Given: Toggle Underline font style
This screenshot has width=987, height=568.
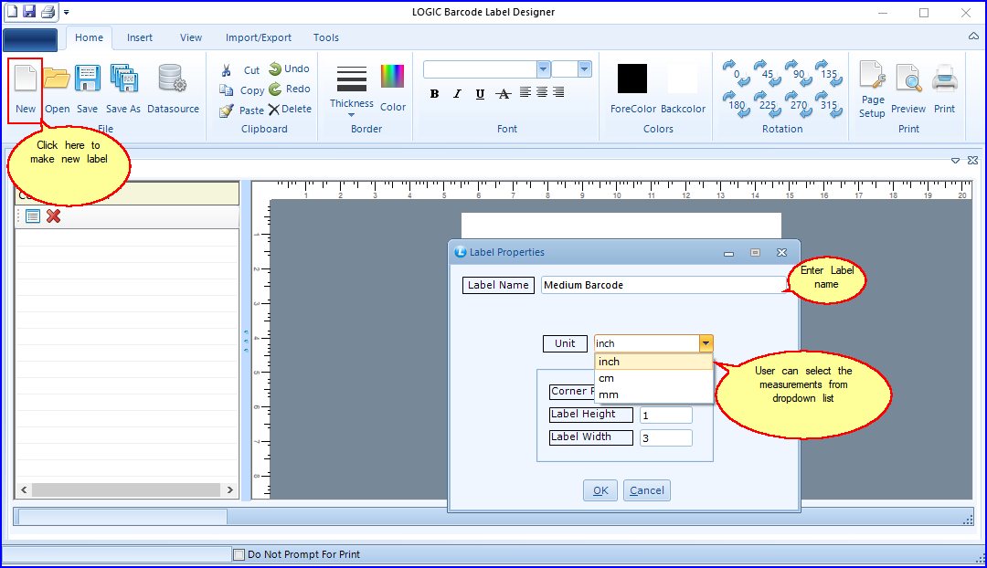Looking at the screenshot, I should point(480,94).
